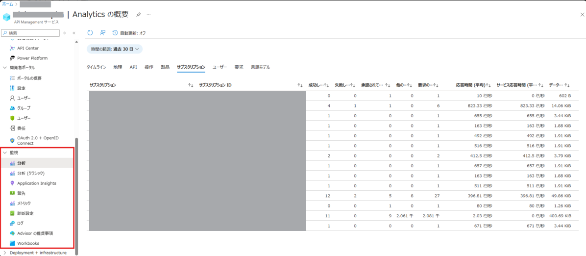Viewport: 586px width, 256px height.
Task: Click the 602 B data cell
Action: (x=564, y=96)
